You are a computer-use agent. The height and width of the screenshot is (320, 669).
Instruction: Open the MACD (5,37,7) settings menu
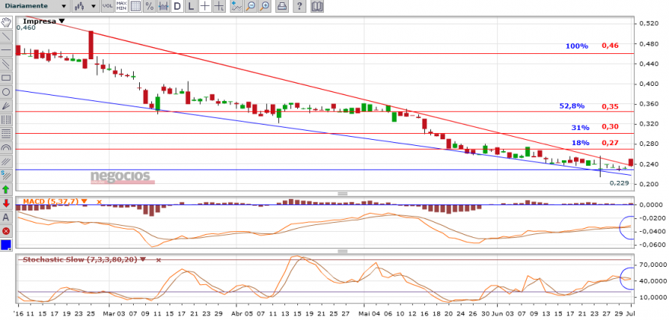click(x=84, y=201)
